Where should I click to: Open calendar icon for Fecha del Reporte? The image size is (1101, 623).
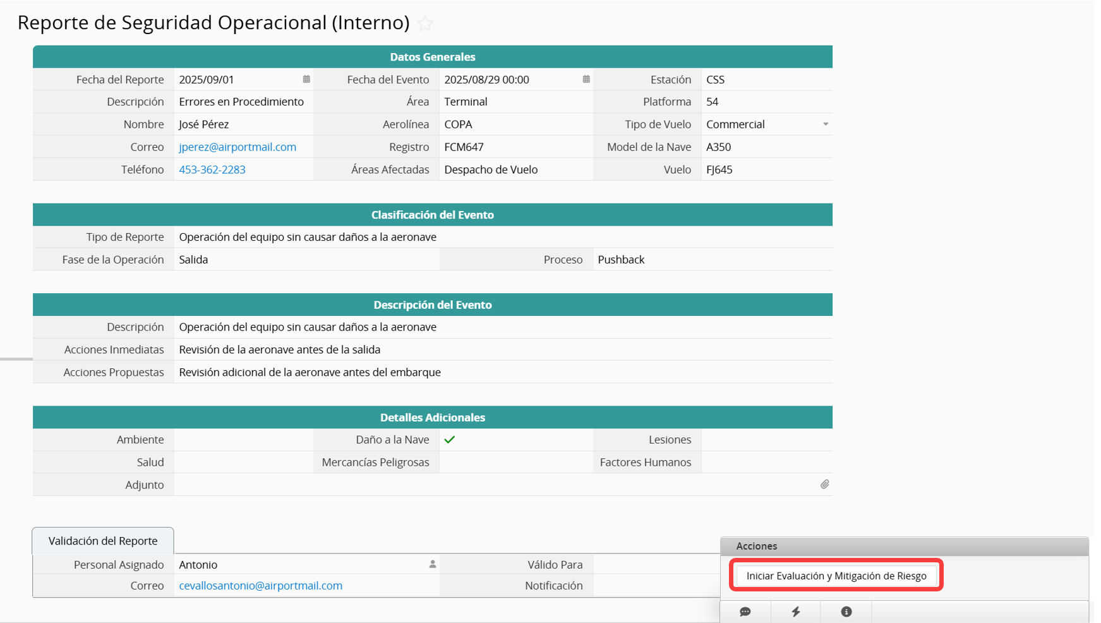click(306, 79)
